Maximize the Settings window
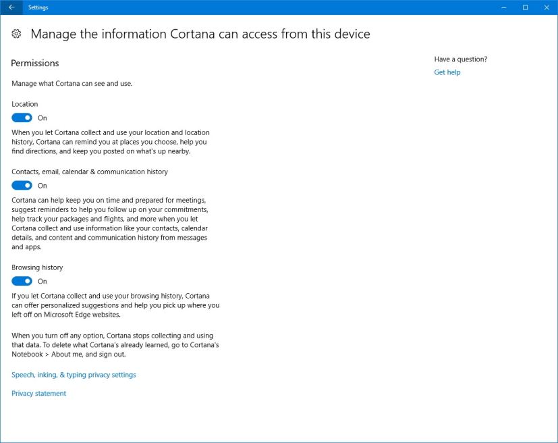 524,7
